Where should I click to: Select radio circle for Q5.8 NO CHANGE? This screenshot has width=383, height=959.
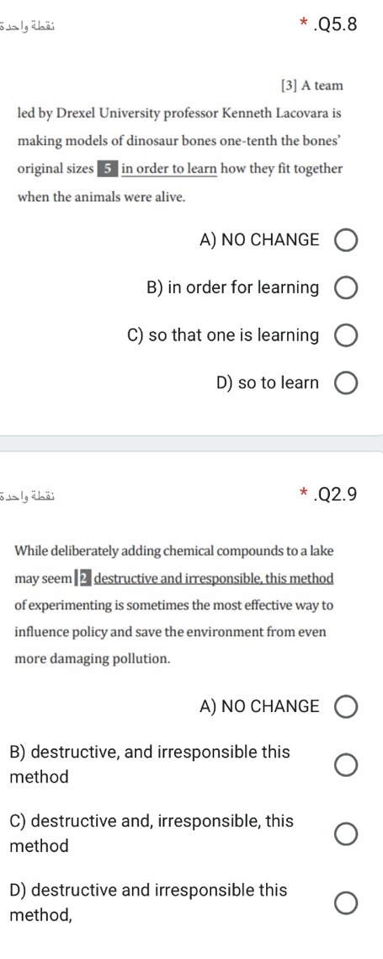pyautogui.click(x=346, y=240)
